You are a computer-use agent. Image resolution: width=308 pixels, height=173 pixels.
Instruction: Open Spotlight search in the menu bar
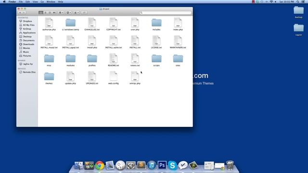coord(298,1)
